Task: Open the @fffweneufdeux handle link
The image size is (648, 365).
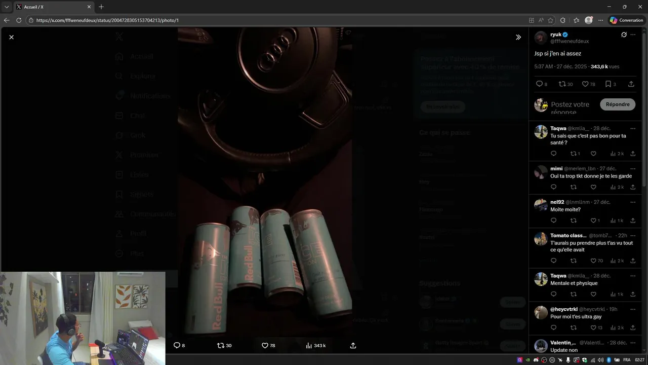Action: 570,41
